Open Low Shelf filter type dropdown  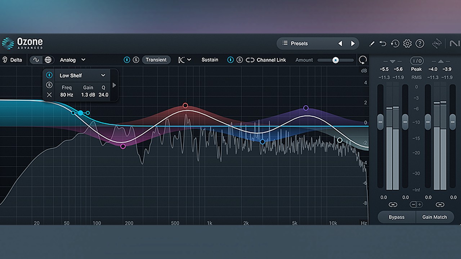click(x=82, y=76)
